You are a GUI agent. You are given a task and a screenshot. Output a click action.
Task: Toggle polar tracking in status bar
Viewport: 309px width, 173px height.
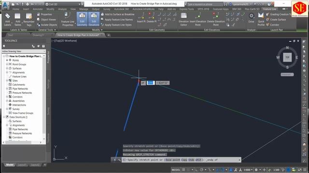pos(202,170)
